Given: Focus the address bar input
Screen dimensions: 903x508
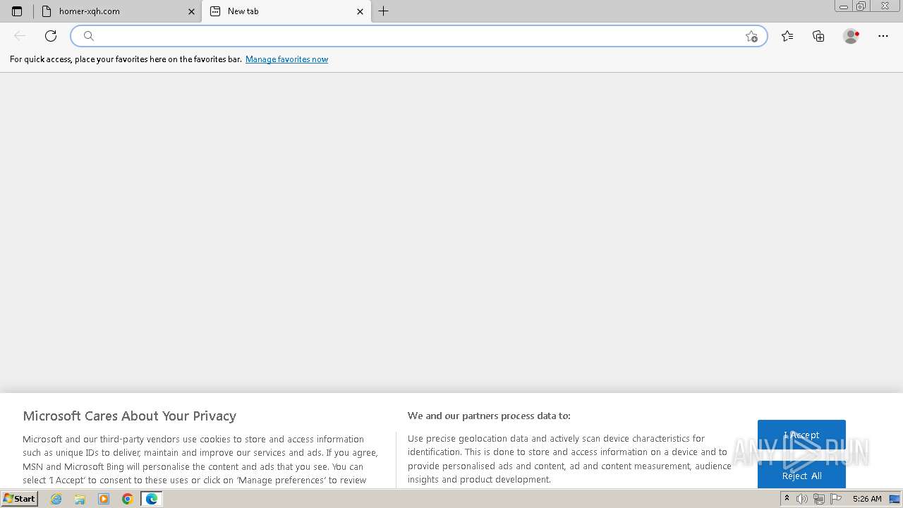Looking at the screenshot, I should (419, 36).
